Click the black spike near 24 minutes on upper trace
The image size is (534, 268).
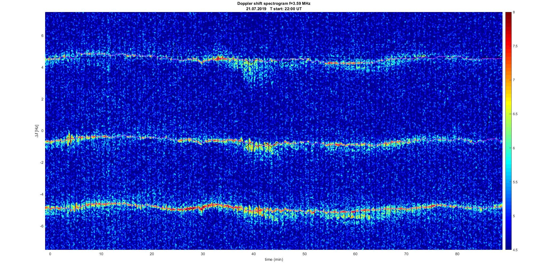click(175, 51)
